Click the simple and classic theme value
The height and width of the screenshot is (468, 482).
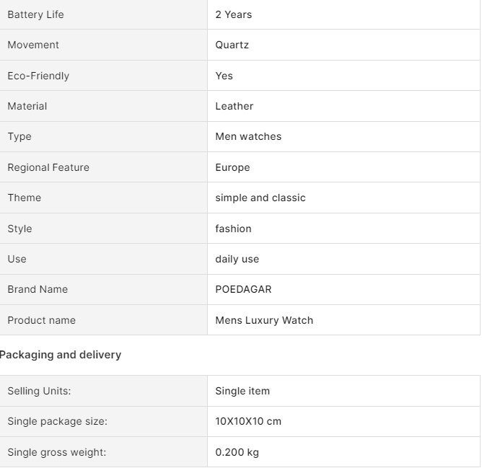[260, 198]
